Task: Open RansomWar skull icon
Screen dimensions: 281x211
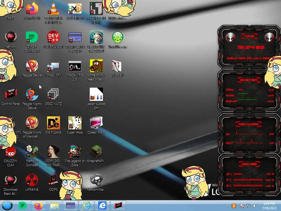Action: click(x=96, y=182)
